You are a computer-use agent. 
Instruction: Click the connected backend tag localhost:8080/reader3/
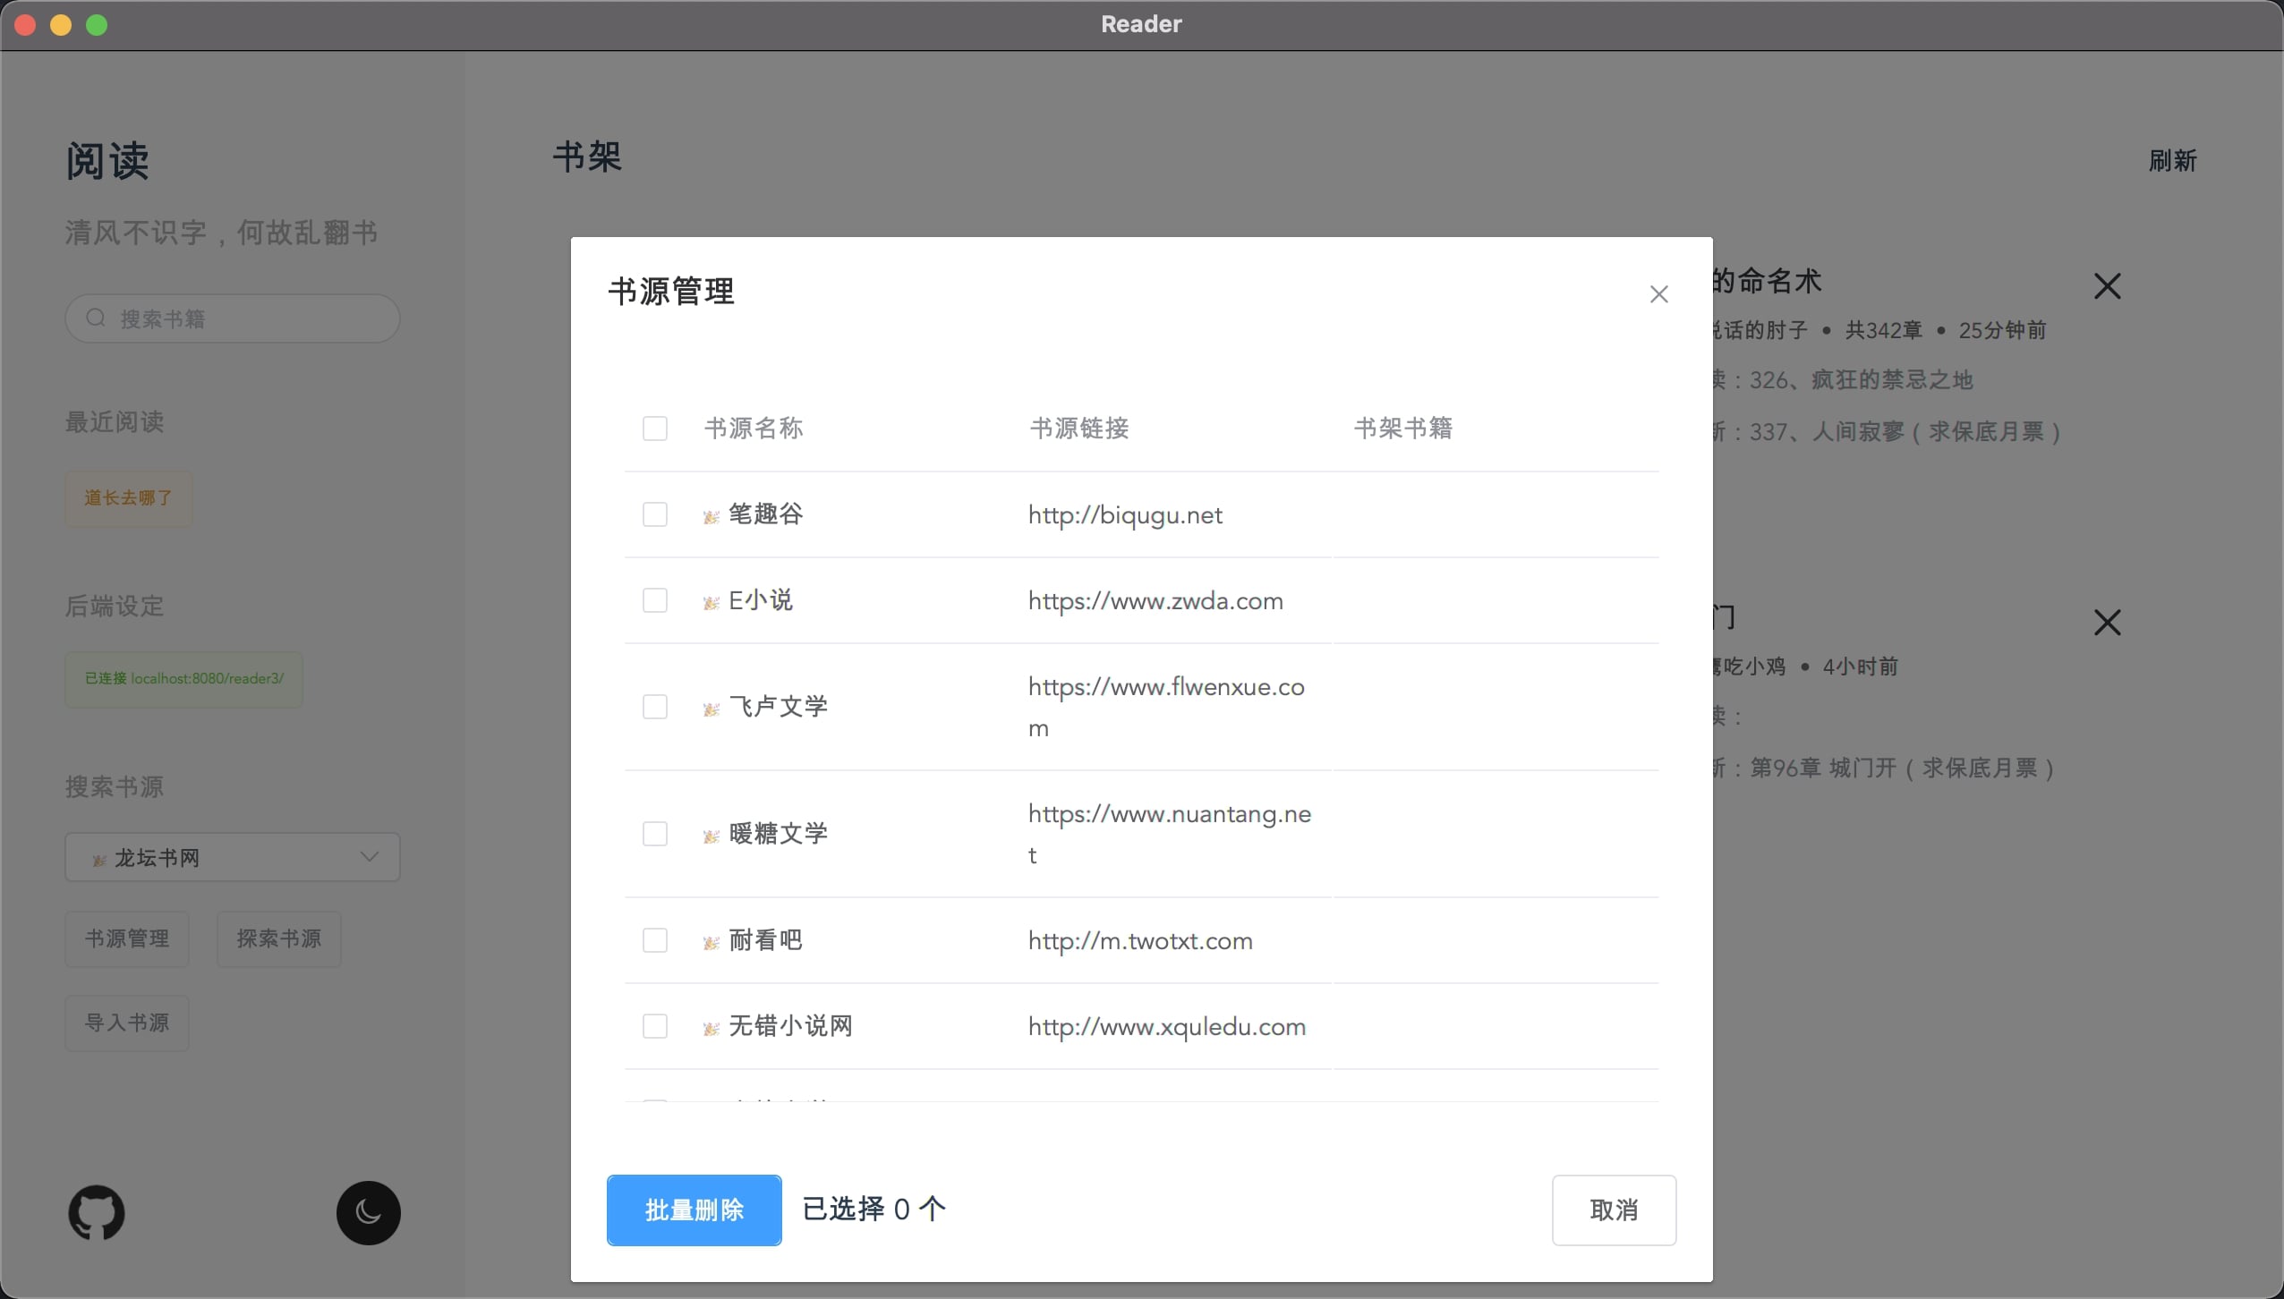(x=183, y=679)
